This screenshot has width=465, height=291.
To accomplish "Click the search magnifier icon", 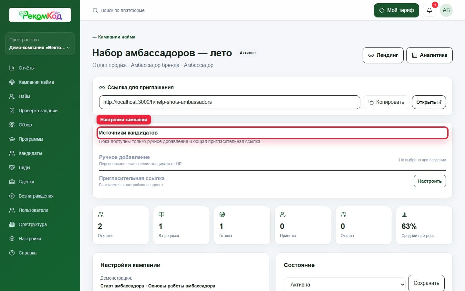I will [95, 10].
